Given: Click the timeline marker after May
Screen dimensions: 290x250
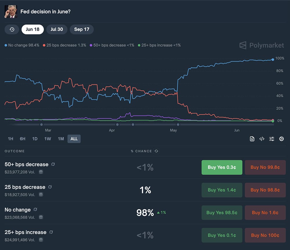Looking at the screenshot, I should pos(178,125).
